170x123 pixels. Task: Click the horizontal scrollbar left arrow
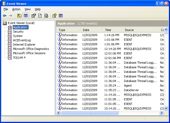point(59,113)
